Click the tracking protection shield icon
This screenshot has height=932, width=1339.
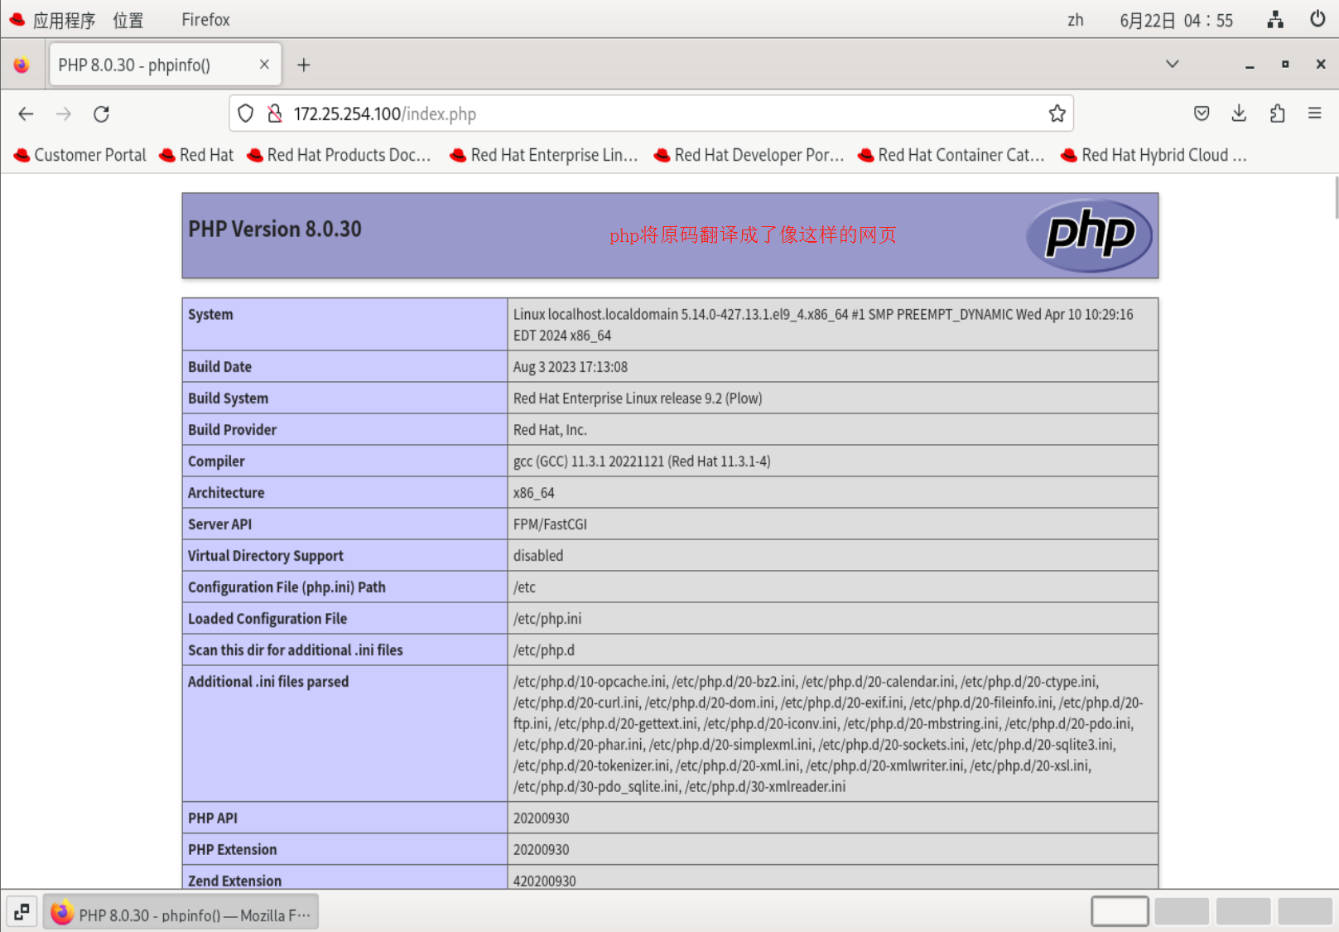point(245,113)
